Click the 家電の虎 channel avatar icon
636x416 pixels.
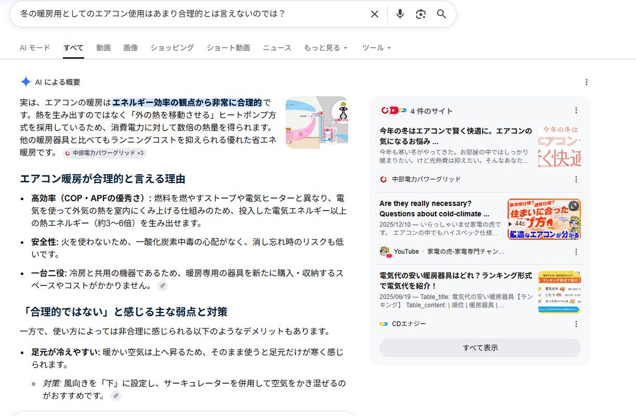tap(385, 252)
